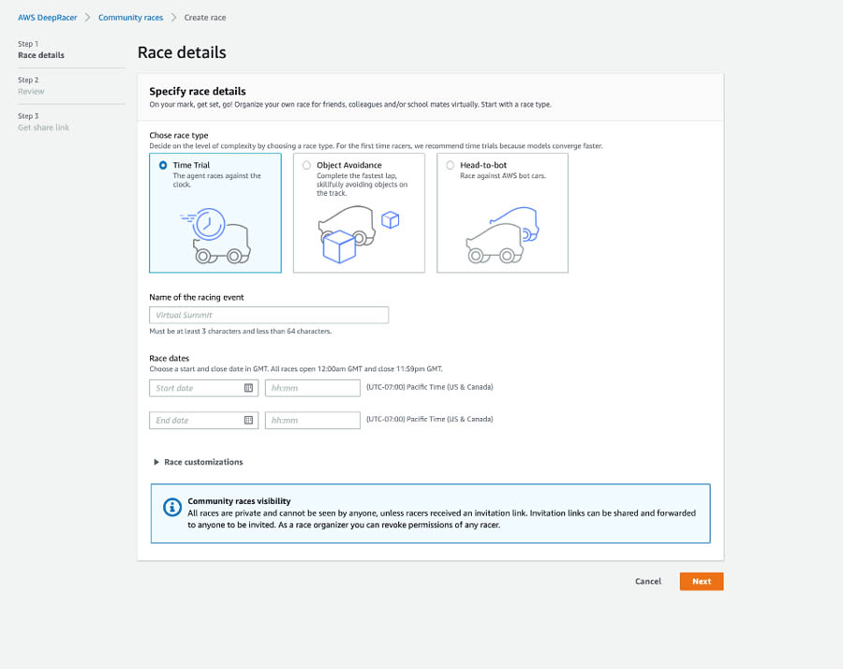Viewport: 843px width, 669px height.
Task: Click the start date Pacific Time zone label
Action: [x=430, y=387]
